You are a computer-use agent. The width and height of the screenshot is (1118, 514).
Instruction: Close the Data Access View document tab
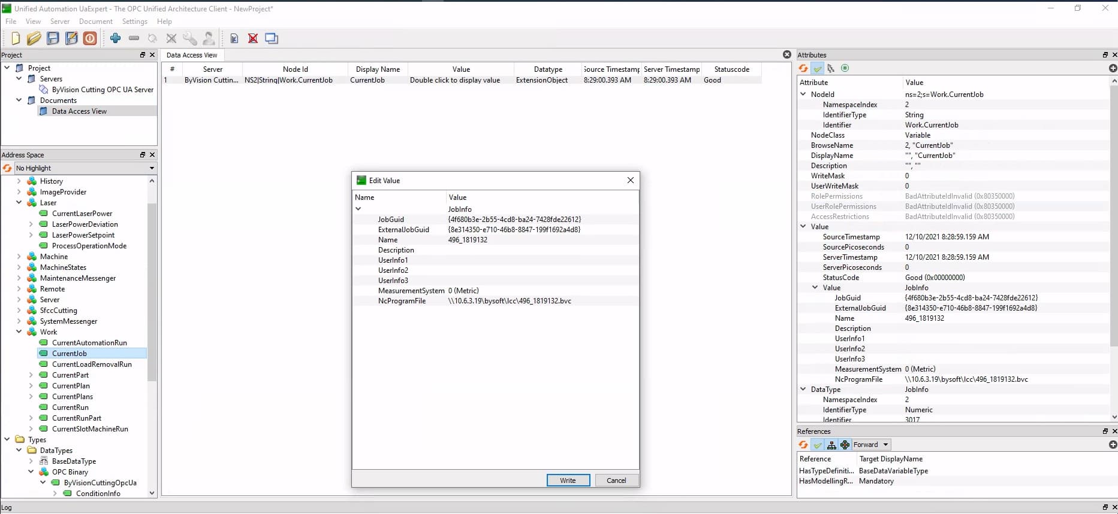(787, 54)
